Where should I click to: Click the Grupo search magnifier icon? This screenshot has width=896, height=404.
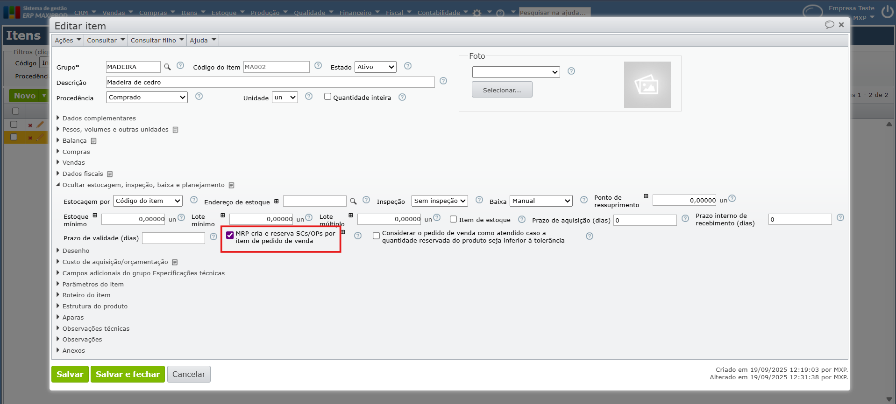(167, 67)
